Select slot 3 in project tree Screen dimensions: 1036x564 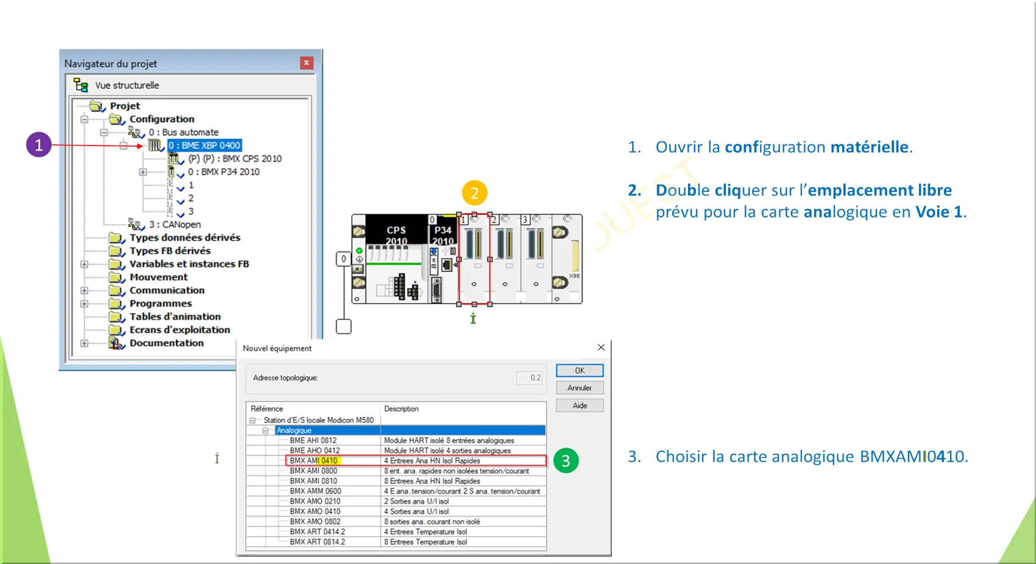191,211
